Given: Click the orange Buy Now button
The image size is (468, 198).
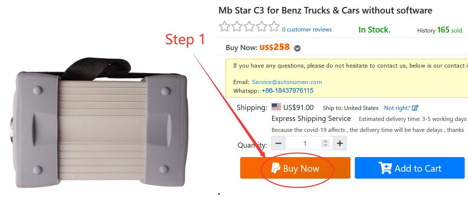Looking at the screenshot, I should coord(295,168).
